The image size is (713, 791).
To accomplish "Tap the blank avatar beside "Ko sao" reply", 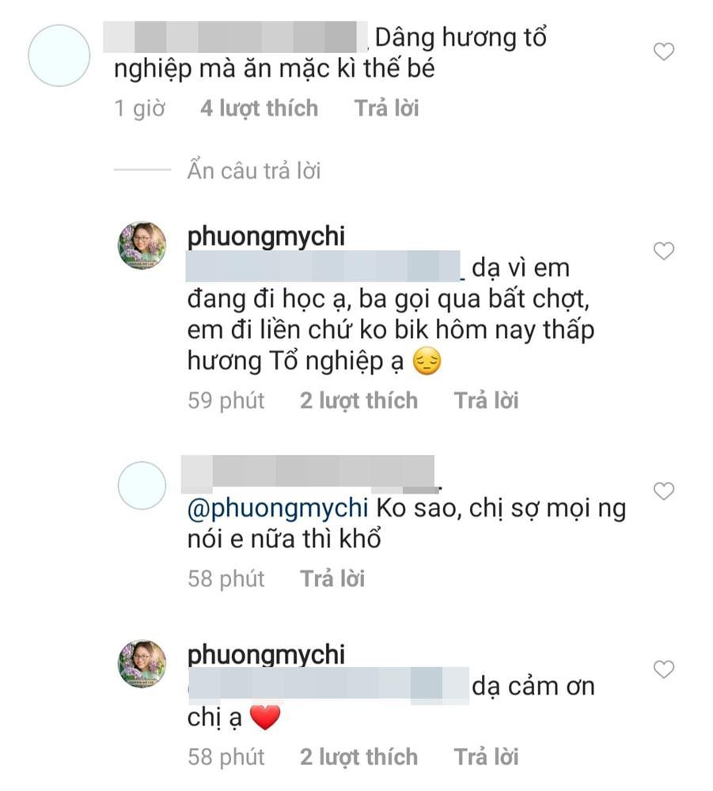I will pos(142,486).
